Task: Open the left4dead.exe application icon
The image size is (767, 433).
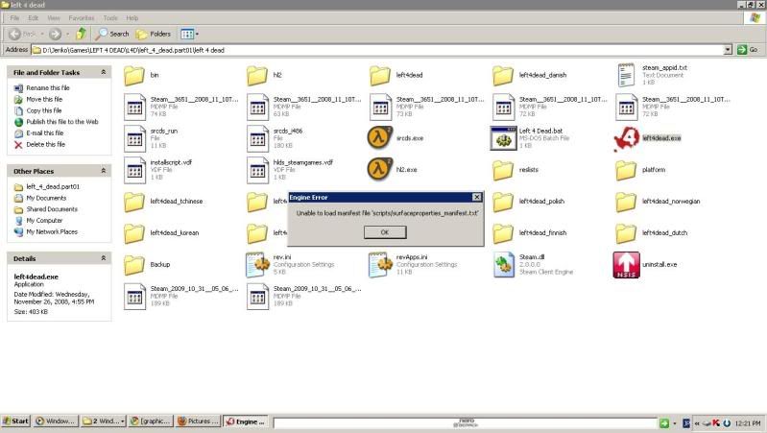Action: [626, 138]
